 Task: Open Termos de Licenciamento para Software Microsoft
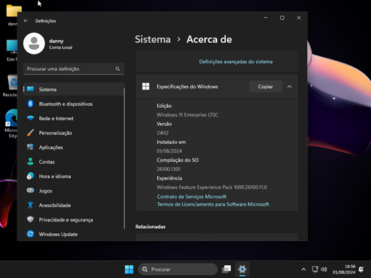click(213, 204)
